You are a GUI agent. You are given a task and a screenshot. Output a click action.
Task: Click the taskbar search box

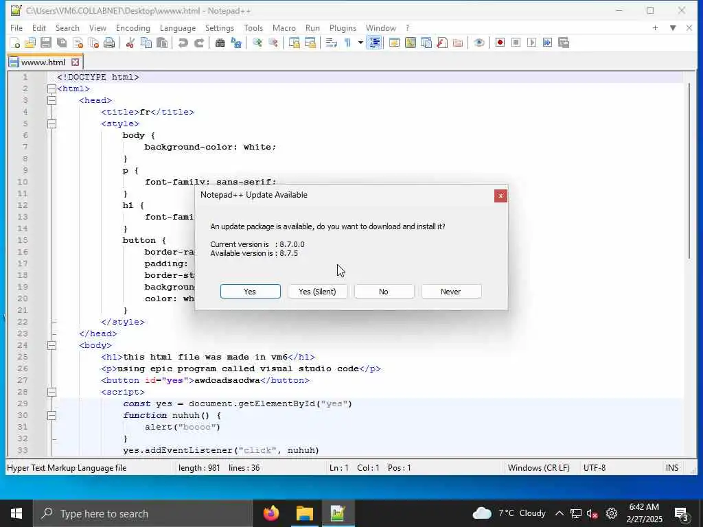143,513
